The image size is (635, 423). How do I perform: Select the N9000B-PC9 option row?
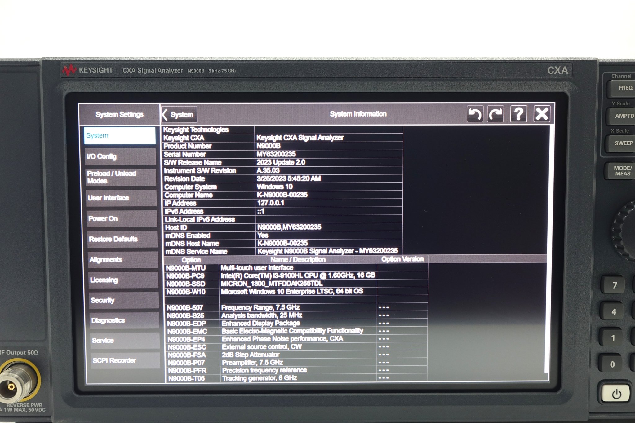click(x=296, y=276)
